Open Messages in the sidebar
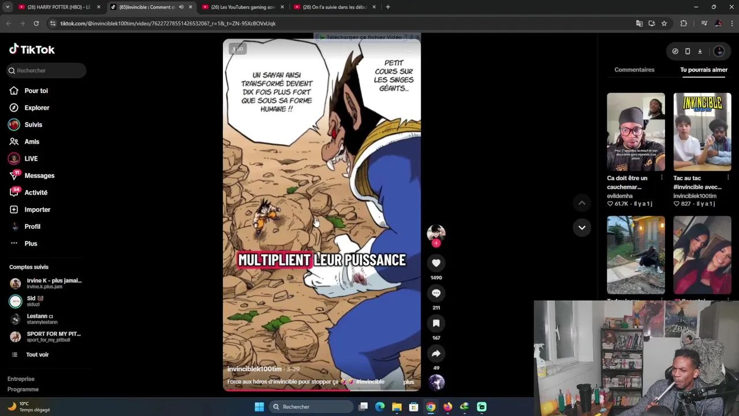This screenshot has height=416, width=739. pyautogui.click(x=39, y=176)
